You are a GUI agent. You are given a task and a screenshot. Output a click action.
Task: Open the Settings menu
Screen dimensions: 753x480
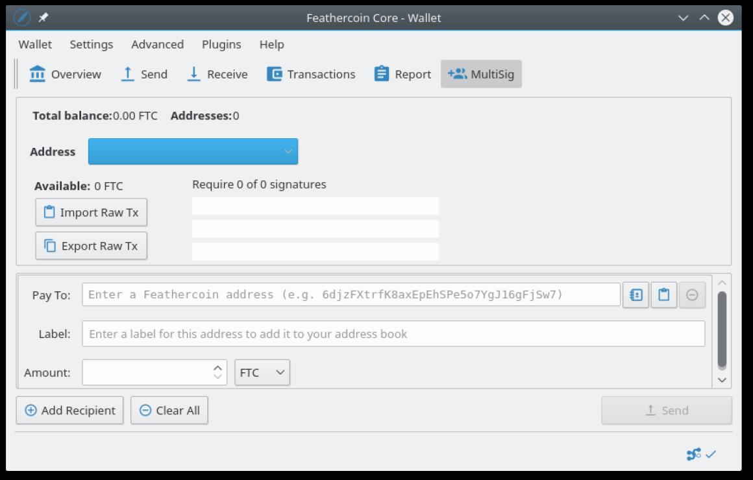pyautogui.click(x=92, y=45)
